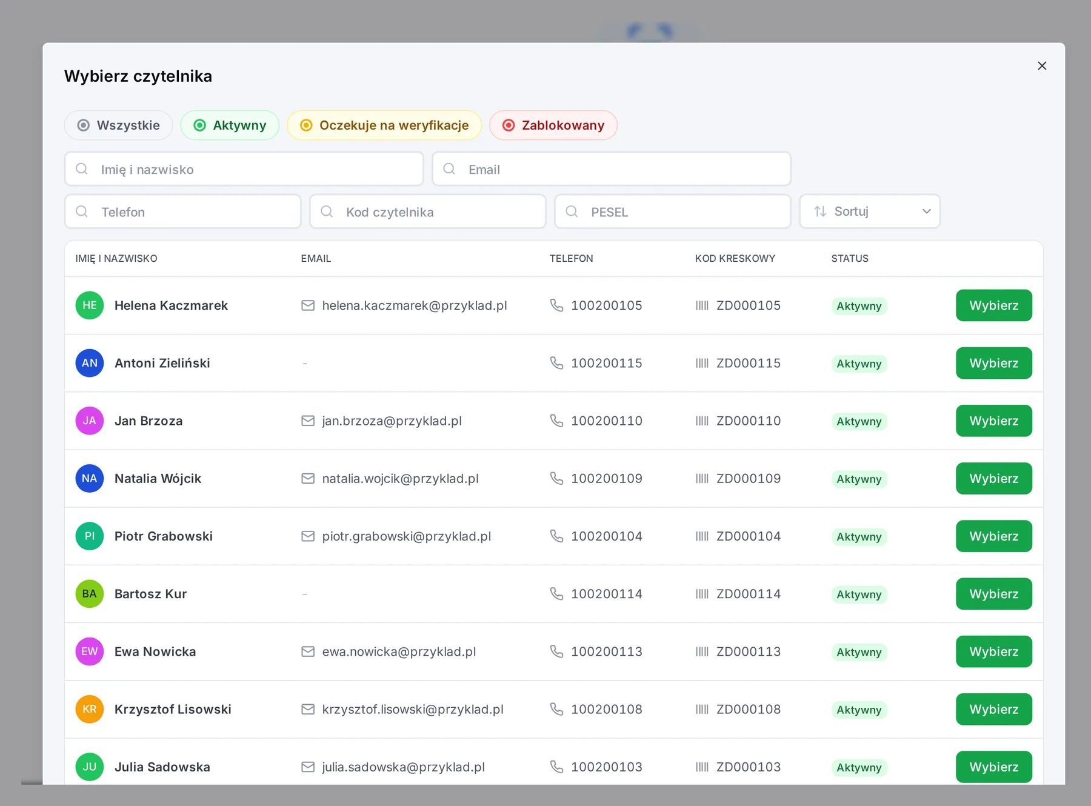Click the NA avatar of Natalia Wójcik
Viewport: 1091px width, 806px height.
pyautogui.click(x=90, y=478)
